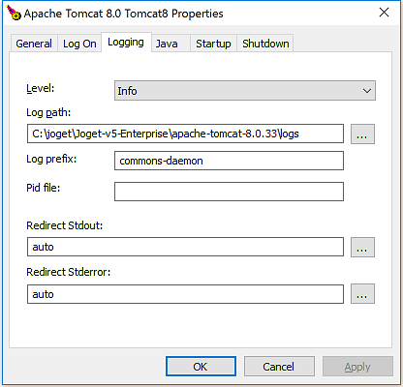
Task: Browse for Log path with ellipsis button
Action: (x=362, y=134)
